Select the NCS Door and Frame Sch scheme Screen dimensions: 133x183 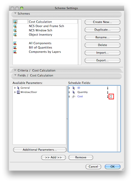[x=45, y=26]
